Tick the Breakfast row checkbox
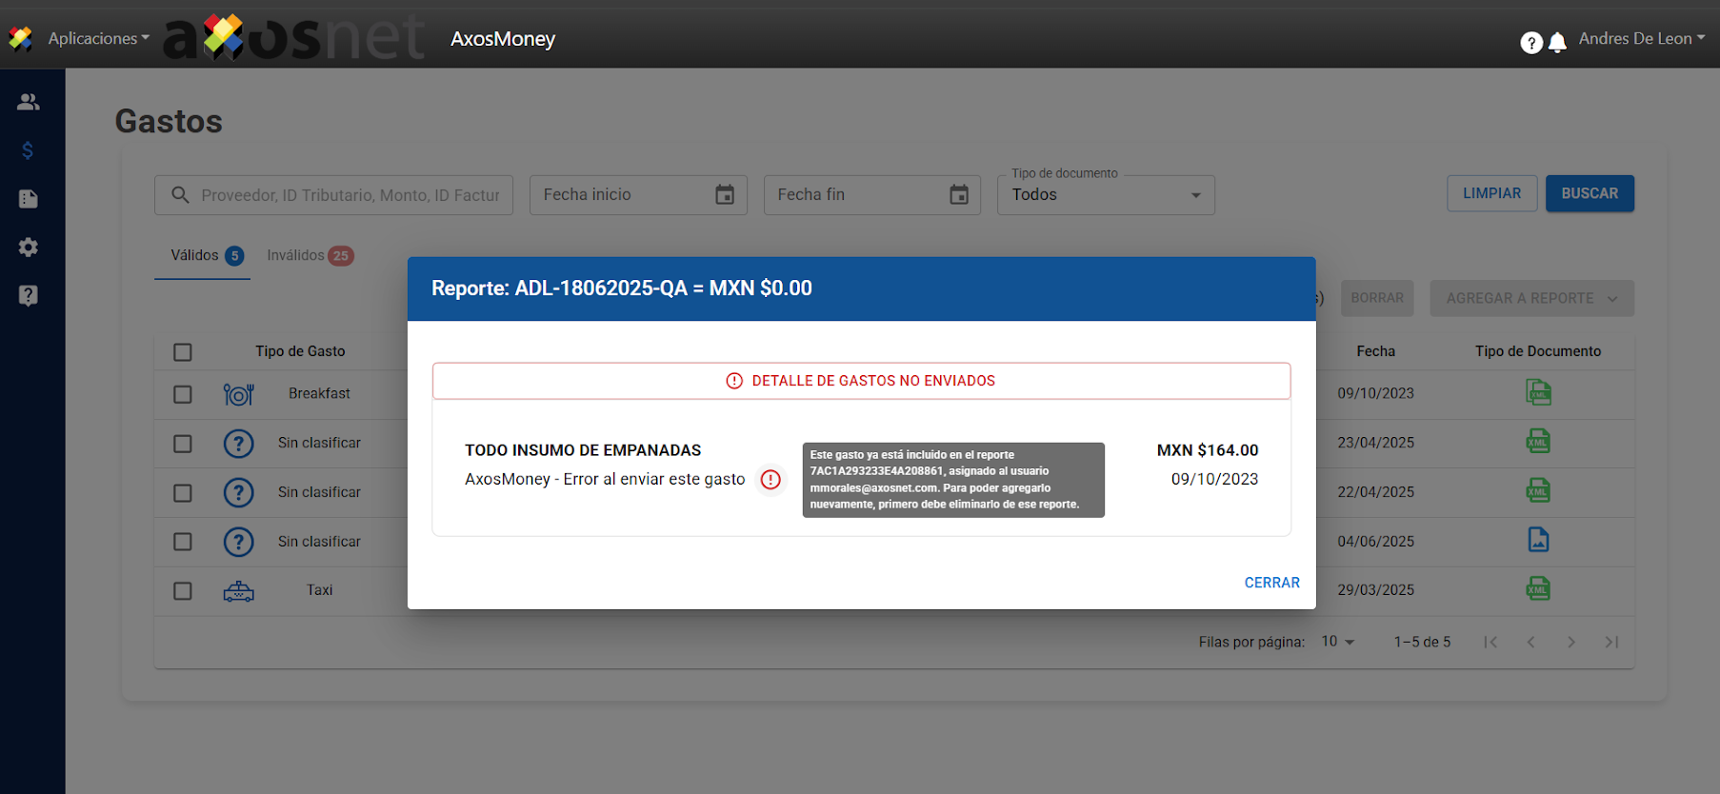 pyautogui.click(x=183, y=394)
